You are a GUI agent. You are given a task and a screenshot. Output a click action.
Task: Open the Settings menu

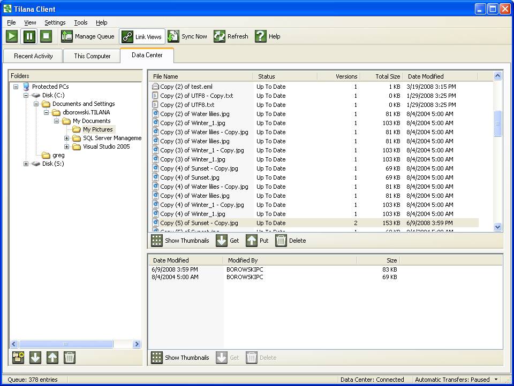[55, 22]
